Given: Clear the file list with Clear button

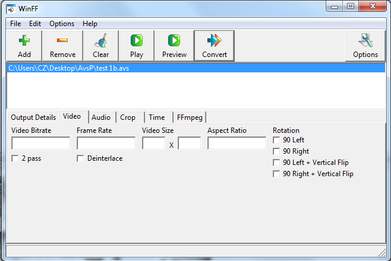Looking at the screenshot, I should click(101, 46).
